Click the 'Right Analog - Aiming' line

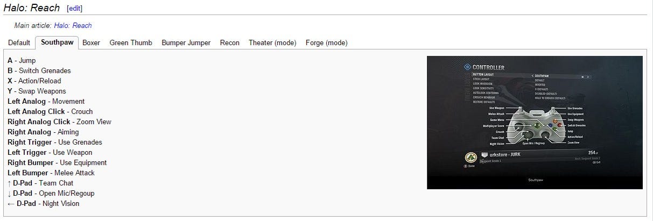(x=43, y=132)
